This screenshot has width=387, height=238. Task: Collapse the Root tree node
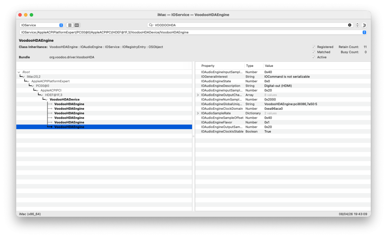19,72
